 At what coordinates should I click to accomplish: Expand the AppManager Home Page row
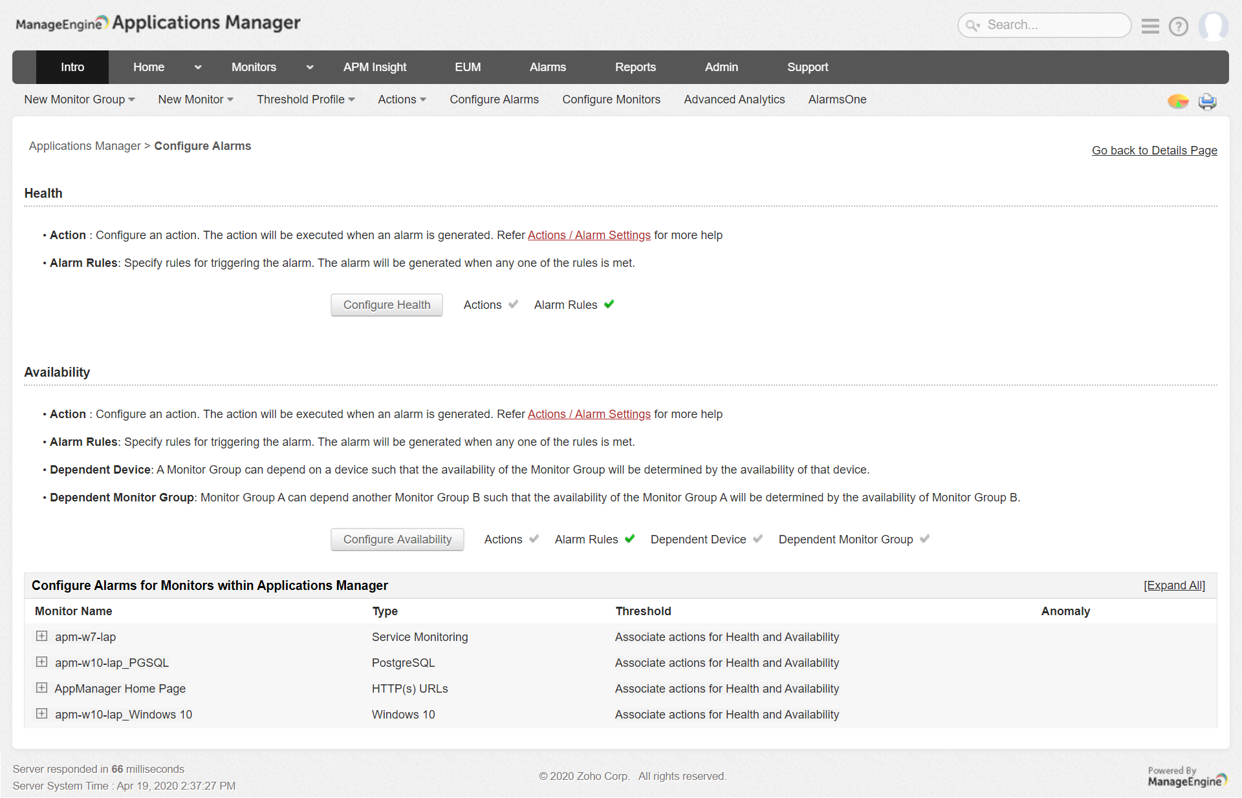click(x=41, y=688)
